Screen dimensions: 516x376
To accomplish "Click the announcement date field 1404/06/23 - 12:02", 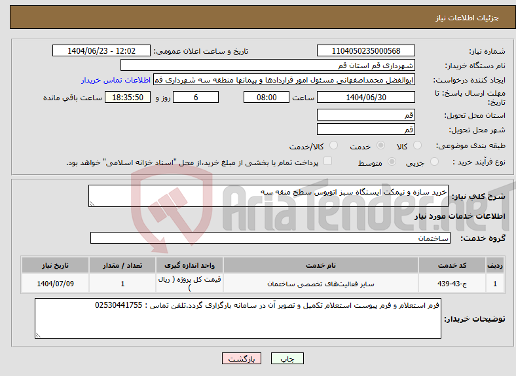I will point(101,51).
